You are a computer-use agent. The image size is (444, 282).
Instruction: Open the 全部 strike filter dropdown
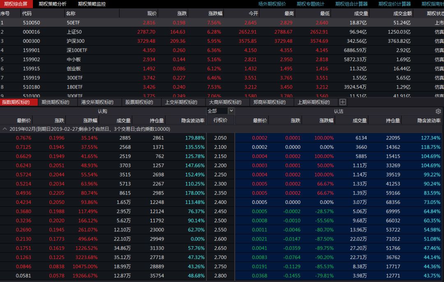pyautogui.click(x=231, y=111)
